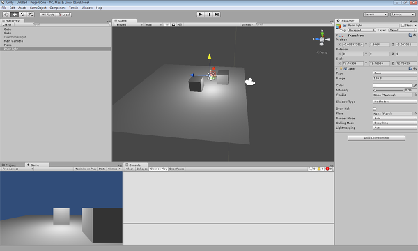This screenshot has height=251, width=418.
Task: Toggle the Point light active checkbox
Action: [345, 26]
